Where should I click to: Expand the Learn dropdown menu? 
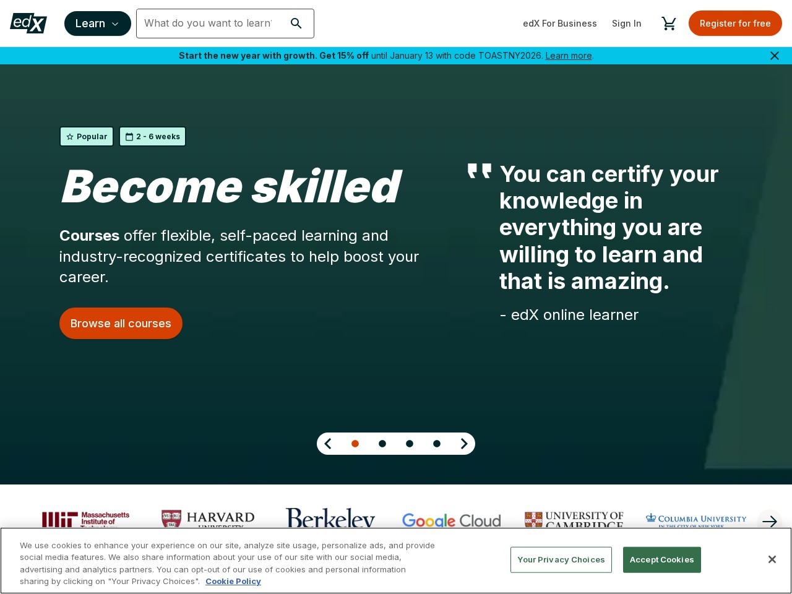click(x=97, y=24)
